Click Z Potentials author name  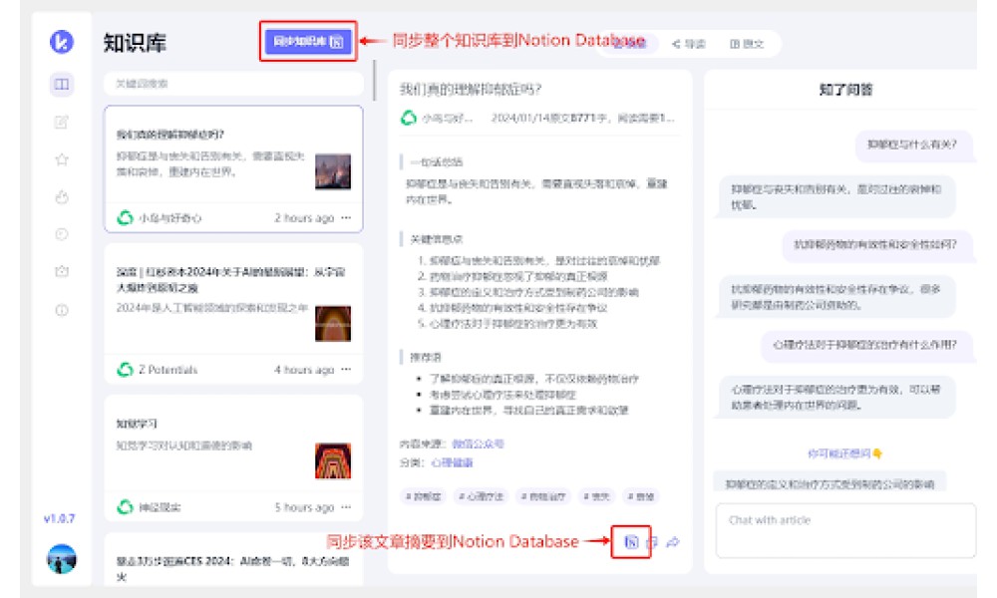[167, 370]
